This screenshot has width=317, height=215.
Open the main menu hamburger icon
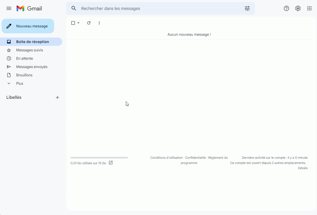coord(9,8)
